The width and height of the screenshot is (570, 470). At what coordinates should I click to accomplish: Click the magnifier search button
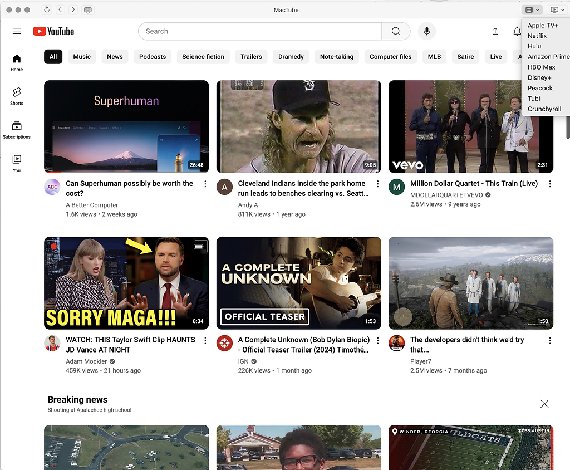point(396,31)
